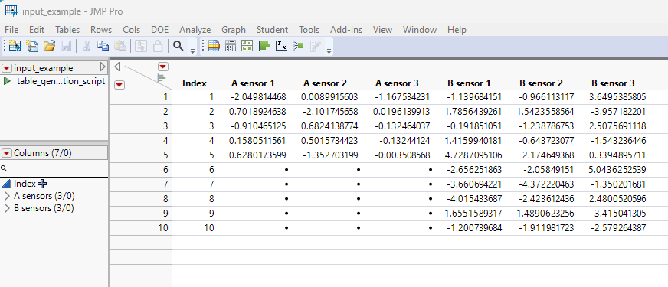Select the B sensor 1 column header
The image size is (668, 287).
(x=470, y=75)
